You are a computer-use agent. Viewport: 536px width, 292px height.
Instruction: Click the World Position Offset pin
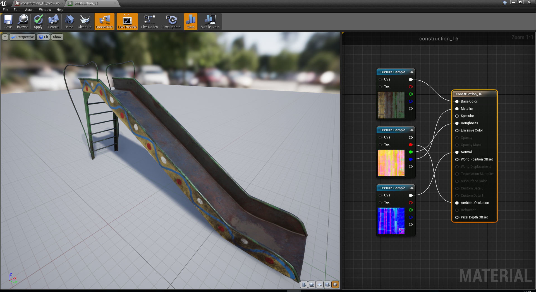(x=457, y=159)
